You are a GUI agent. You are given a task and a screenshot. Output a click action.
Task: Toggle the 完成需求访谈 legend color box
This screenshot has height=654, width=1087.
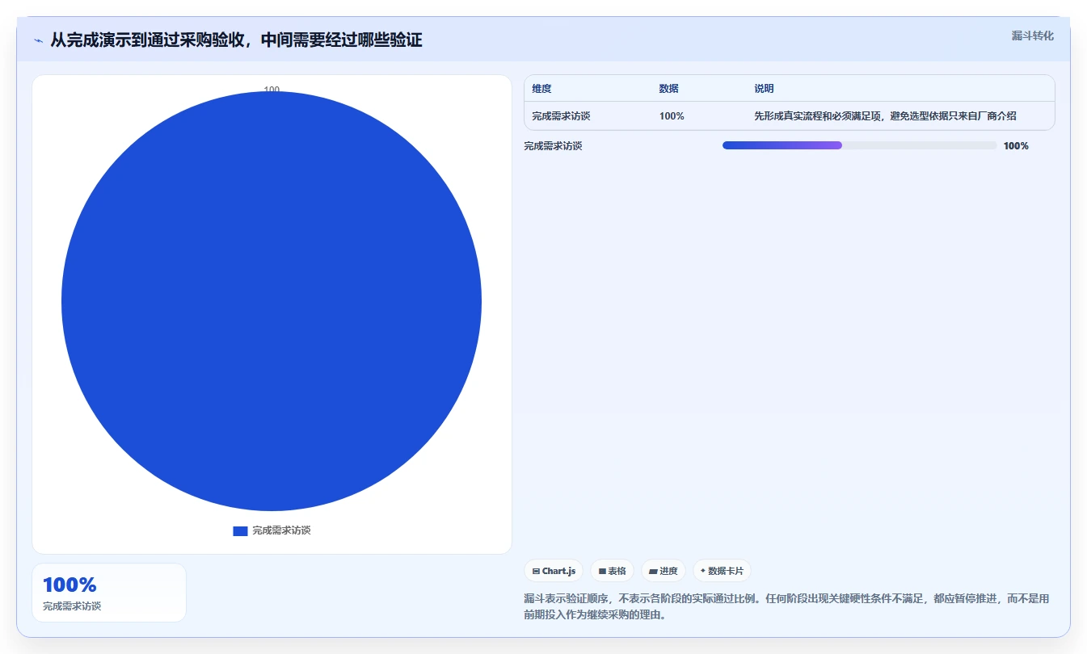(240, 530)
